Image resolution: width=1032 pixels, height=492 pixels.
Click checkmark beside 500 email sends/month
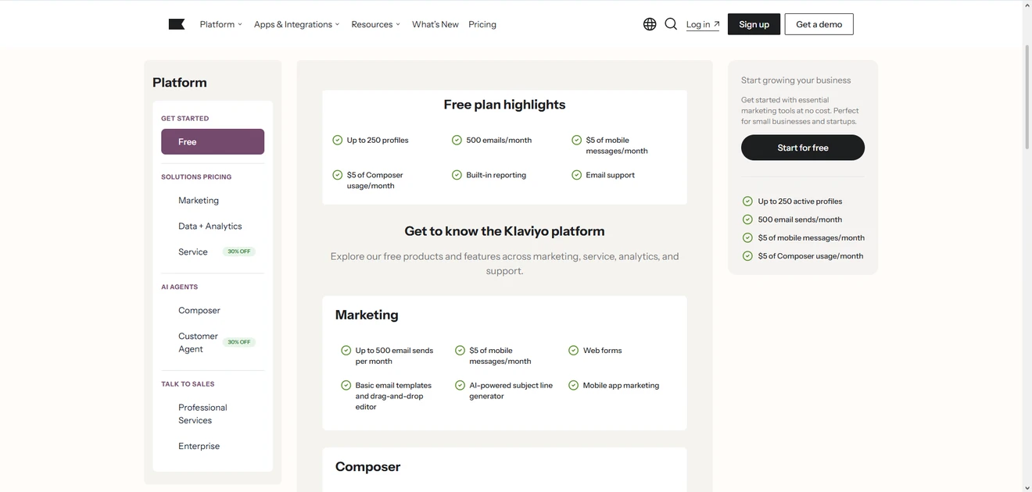[747, 219]
